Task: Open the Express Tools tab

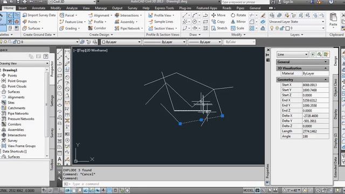Action: pyautogui.click(x=164, y=8)
